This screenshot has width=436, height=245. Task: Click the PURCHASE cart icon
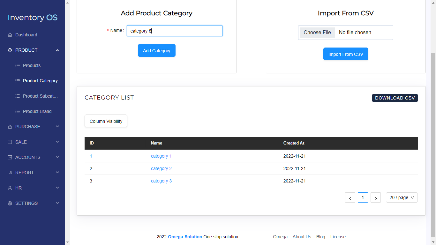(10, 127)
